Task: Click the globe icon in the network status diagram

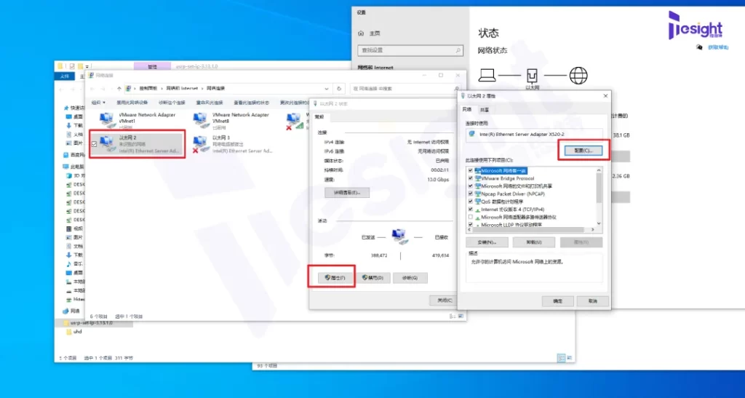Action: [x=578, y=75]
